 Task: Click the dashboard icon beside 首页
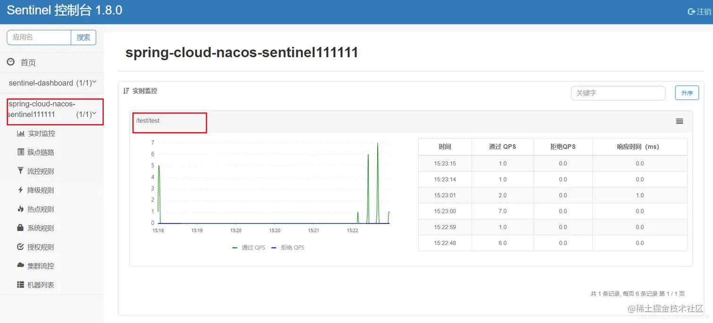[x=11, y=62]
